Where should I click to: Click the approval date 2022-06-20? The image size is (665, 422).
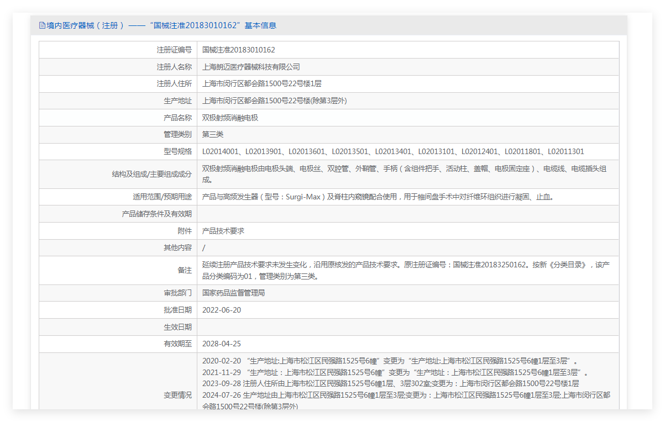tap(222, 310)
